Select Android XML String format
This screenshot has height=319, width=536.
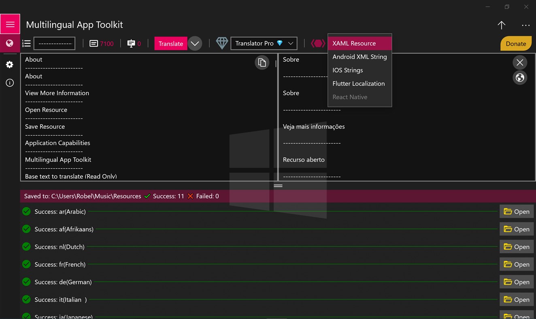359,57
